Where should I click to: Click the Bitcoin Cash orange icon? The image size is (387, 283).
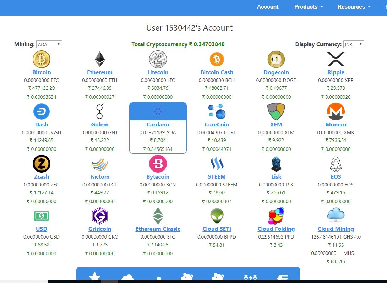217,59
